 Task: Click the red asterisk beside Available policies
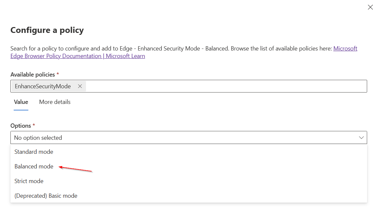tap(58, 74)
